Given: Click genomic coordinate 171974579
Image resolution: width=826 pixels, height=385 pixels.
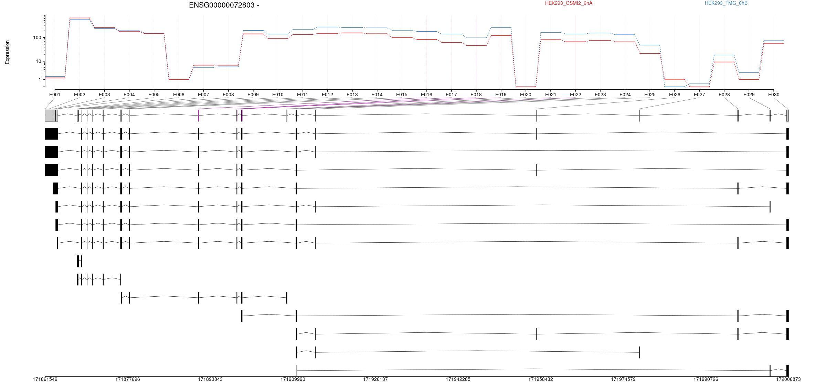Looking at the screenshot, I should [623, 379].
